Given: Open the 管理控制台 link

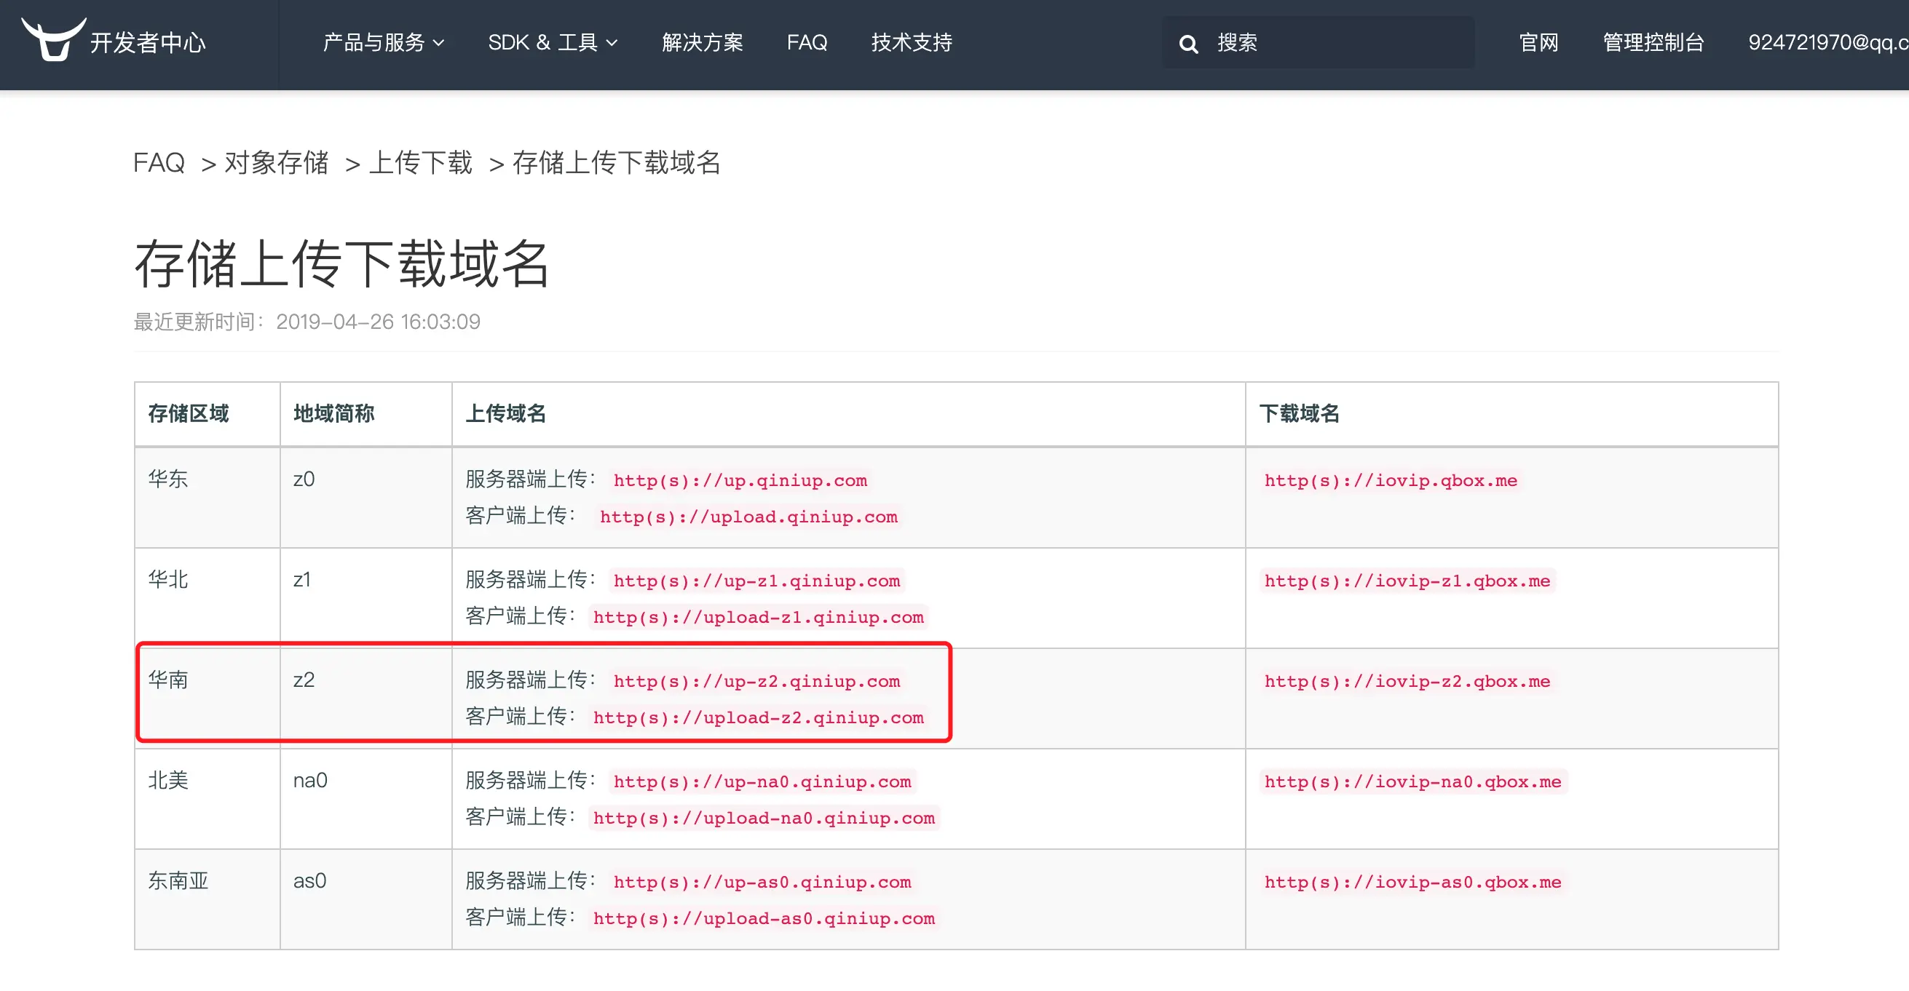Looking at the screenshot, I should [1653, 43].
